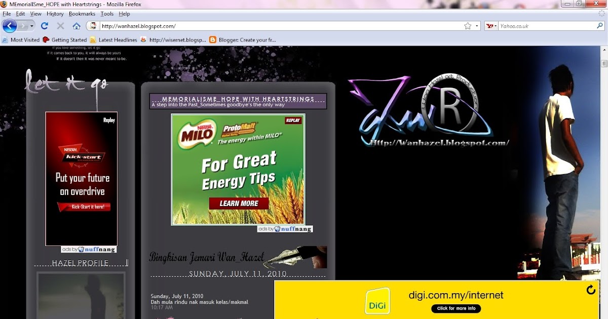The height and width of the screenshot is (319, 608).
Task: Reload the current page
Action: [x=45, y=25]
